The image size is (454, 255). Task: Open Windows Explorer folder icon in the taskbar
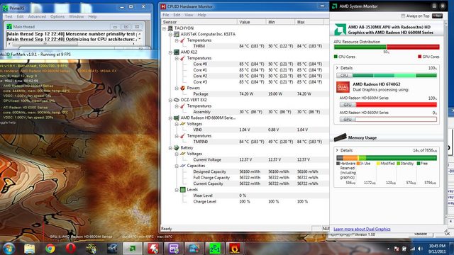pyautogui.click(x=29, y=249)
